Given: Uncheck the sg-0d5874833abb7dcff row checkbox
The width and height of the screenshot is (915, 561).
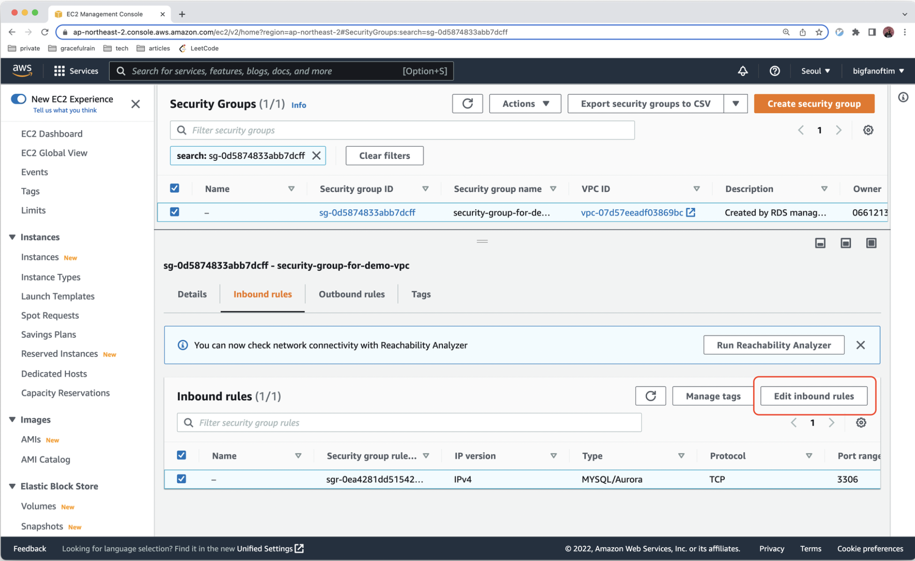Looking at the screenshot, I should tap(175, 212).
